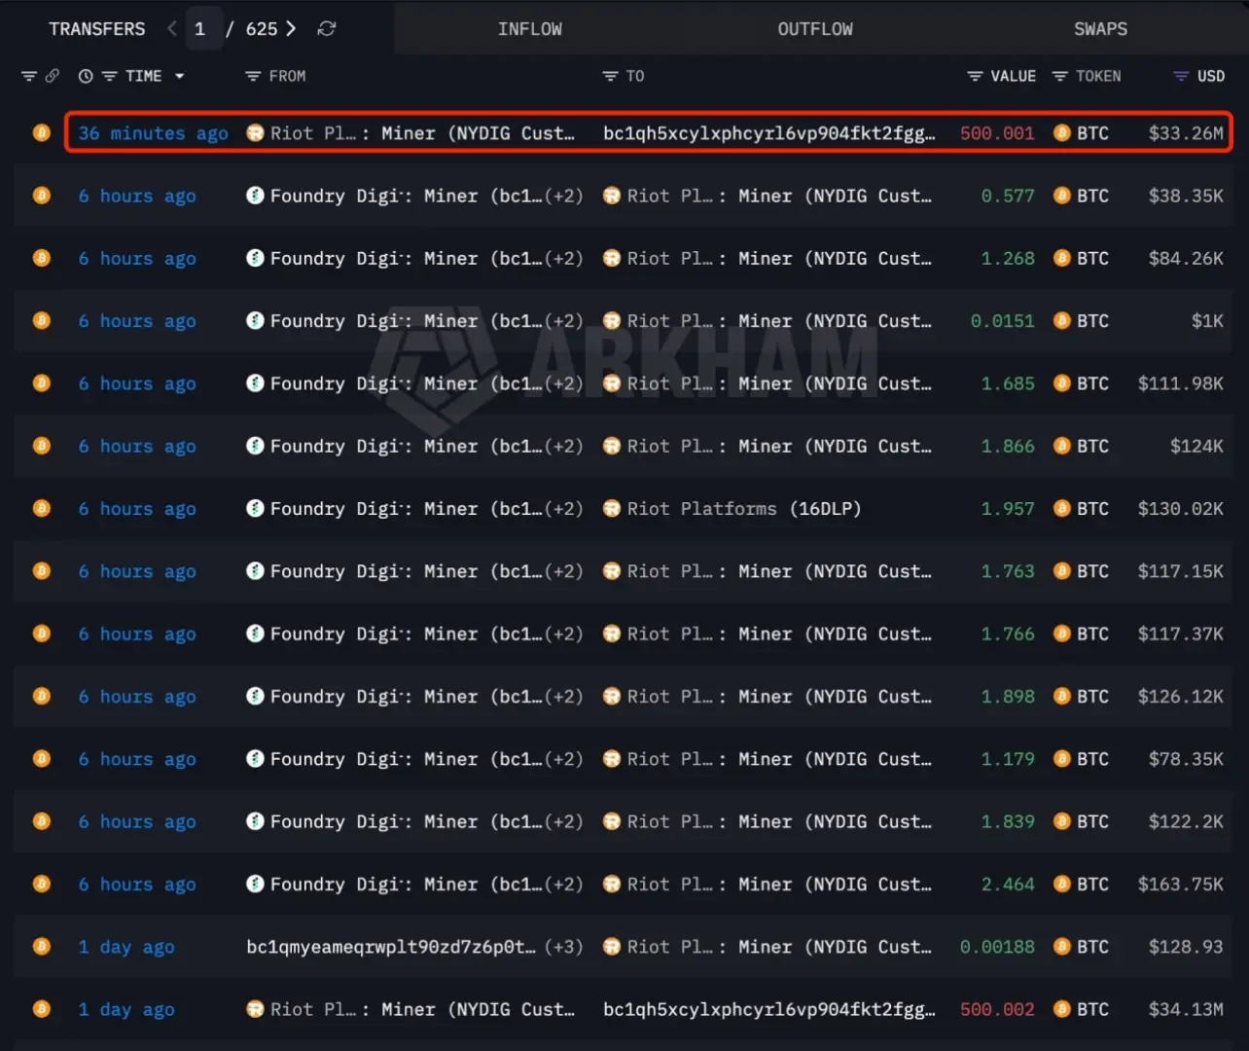Open the TOKEN filter options

[x=1060, y=76]
